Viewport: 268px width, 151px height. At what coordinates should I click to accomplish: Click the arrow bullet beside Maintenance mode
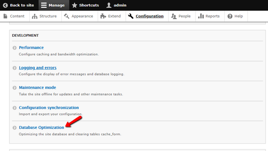[x=14, y=88]
